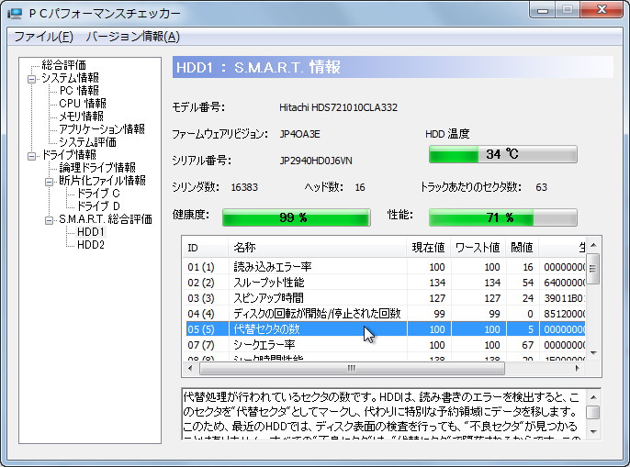630x467 pixels.
Task: Select アプリケーション情報 tree item
Action: (102, 129)
